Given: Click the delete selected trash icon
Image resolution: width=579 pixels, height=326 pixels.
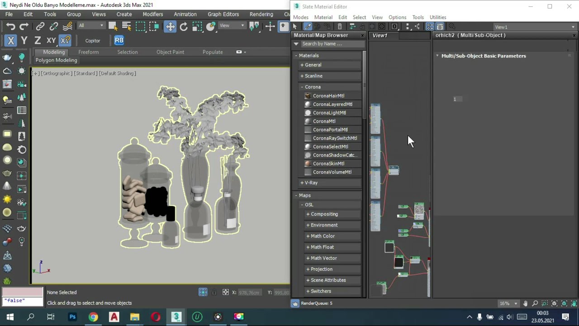Looking at the screenshot, I should (x=340, y=27).
